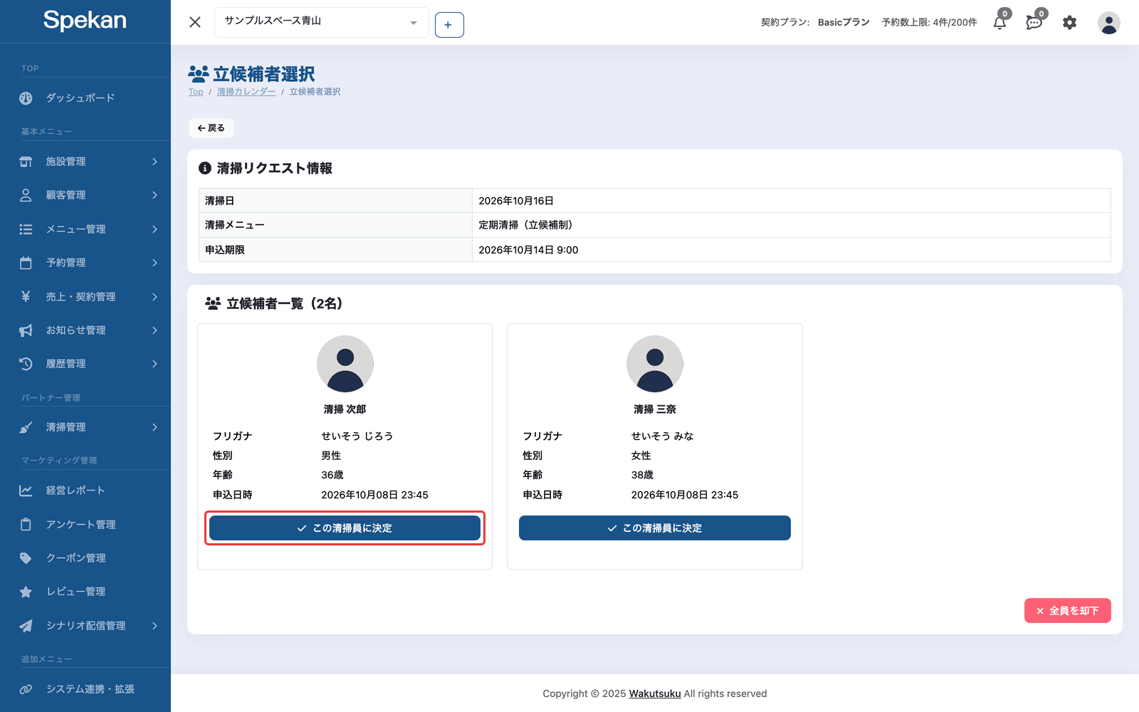Expand 顧客管理 chevron

click(154, 195)
